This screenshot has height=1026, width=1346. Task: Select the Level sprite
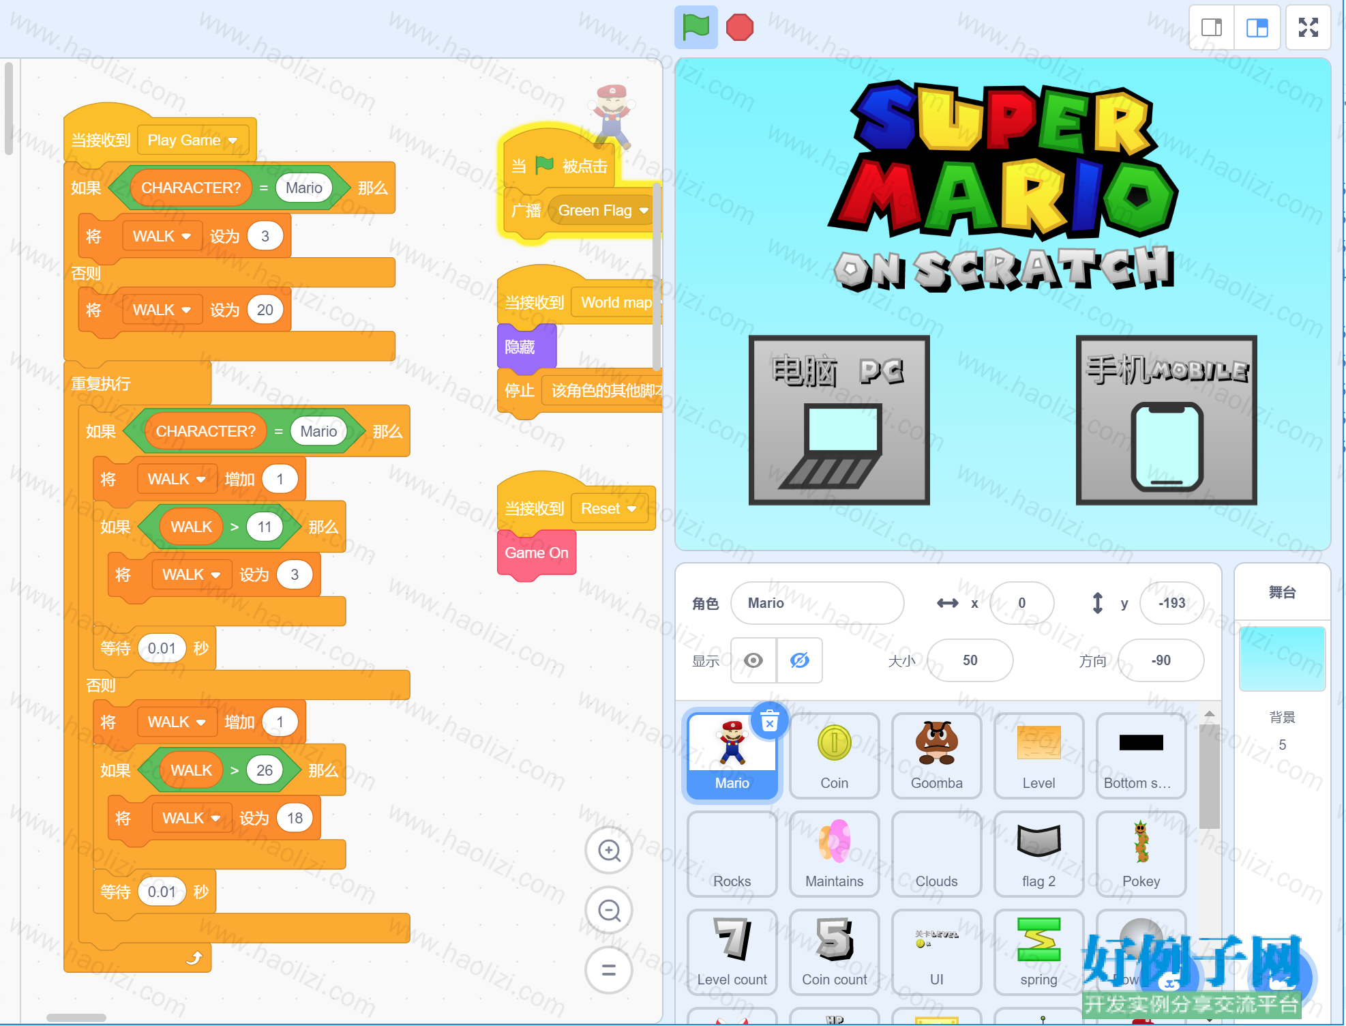click(1038, 755)
